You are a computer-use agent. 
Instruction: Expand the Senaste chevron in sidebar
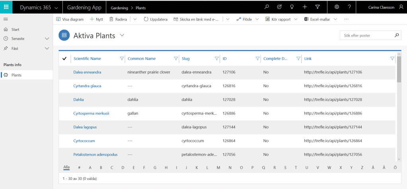(47, 39)
